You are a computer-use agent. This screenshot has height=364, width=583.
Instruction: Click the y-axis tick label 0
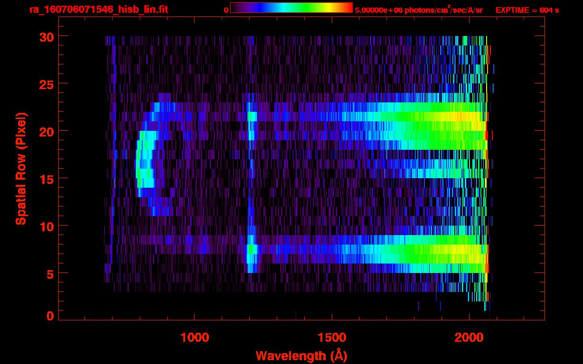pyautogui.click(x=49, y=316)
